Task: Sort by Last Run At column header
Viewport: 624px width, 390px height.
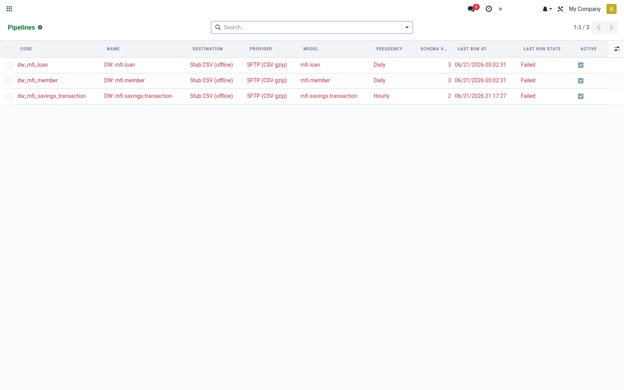Action: [x=472, y=49]
